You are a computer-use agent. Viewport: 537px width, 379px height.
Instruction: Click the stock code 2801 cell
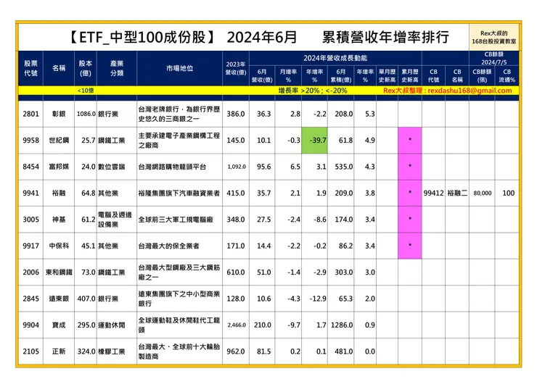pos(30,114)
